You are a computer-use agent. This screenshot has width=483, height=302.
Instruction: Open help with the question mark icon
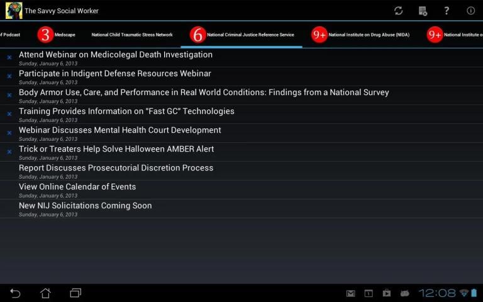(x=447, y=11)
